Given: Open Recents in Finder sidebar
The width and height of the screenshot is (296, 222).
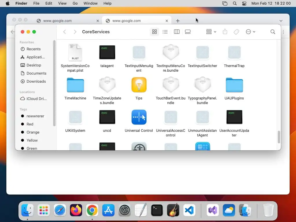Looking at the screenshot, I should (34, 49).
